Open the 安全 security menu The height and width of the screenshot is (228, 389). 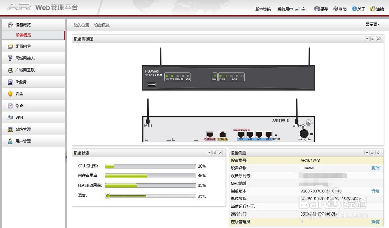pos(33,94)
